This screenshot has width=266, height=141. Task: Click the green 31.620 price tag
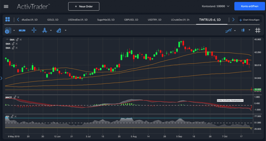pyautogui.click(x=257, y=89)
